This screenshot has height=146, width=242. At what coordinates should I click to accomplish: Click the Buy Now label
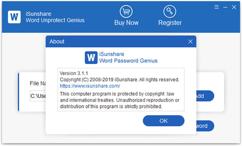(x=126, y=23)
